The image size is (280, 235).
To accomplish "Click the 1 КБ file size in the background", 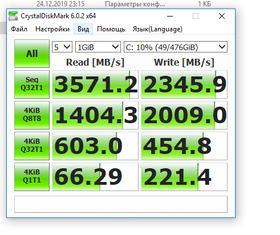I will click(205, 4).
